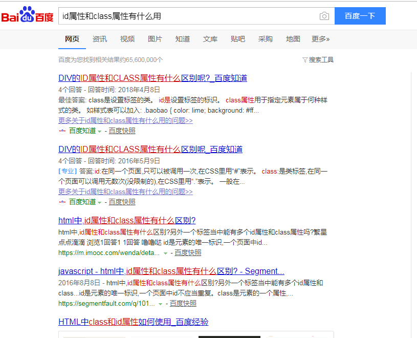Switch to the 视频 tab
417x338 pixels.
click(127, 39)
